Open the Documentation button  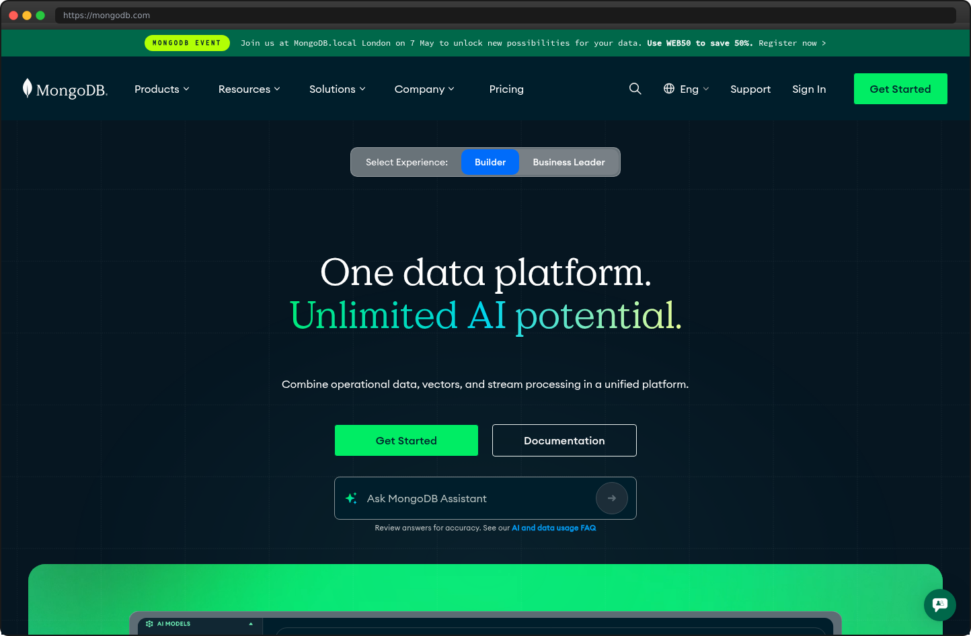564,440
